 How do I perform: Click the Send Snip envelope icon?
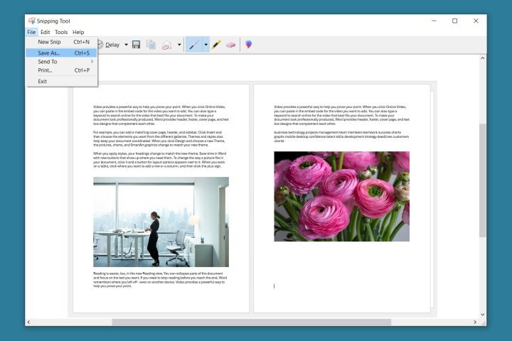point(166,45)
